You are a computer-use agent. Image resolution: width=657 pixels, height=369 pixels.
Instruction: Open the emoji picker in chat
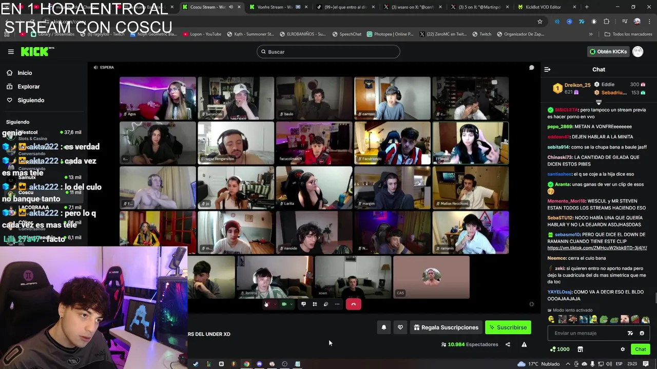(642, 333)
